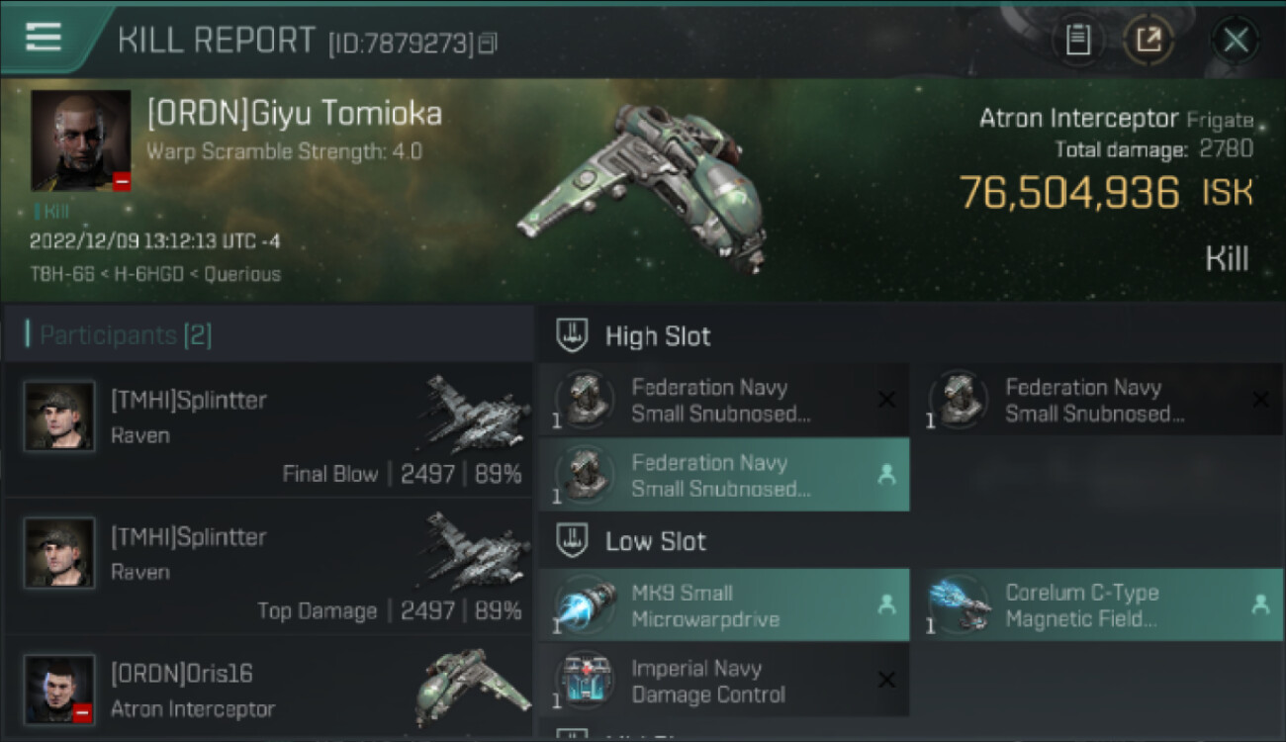Click the clipboard report icon
Viewport: 1286px width, 742px height.
[x=1077, y=40]
